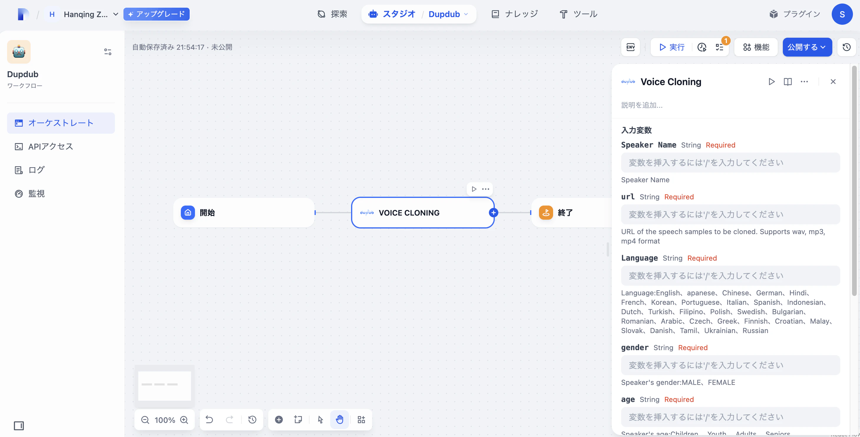Redo the canvas action
The width and height of the screenshot is (860, 437).
(x=230, y=420)
